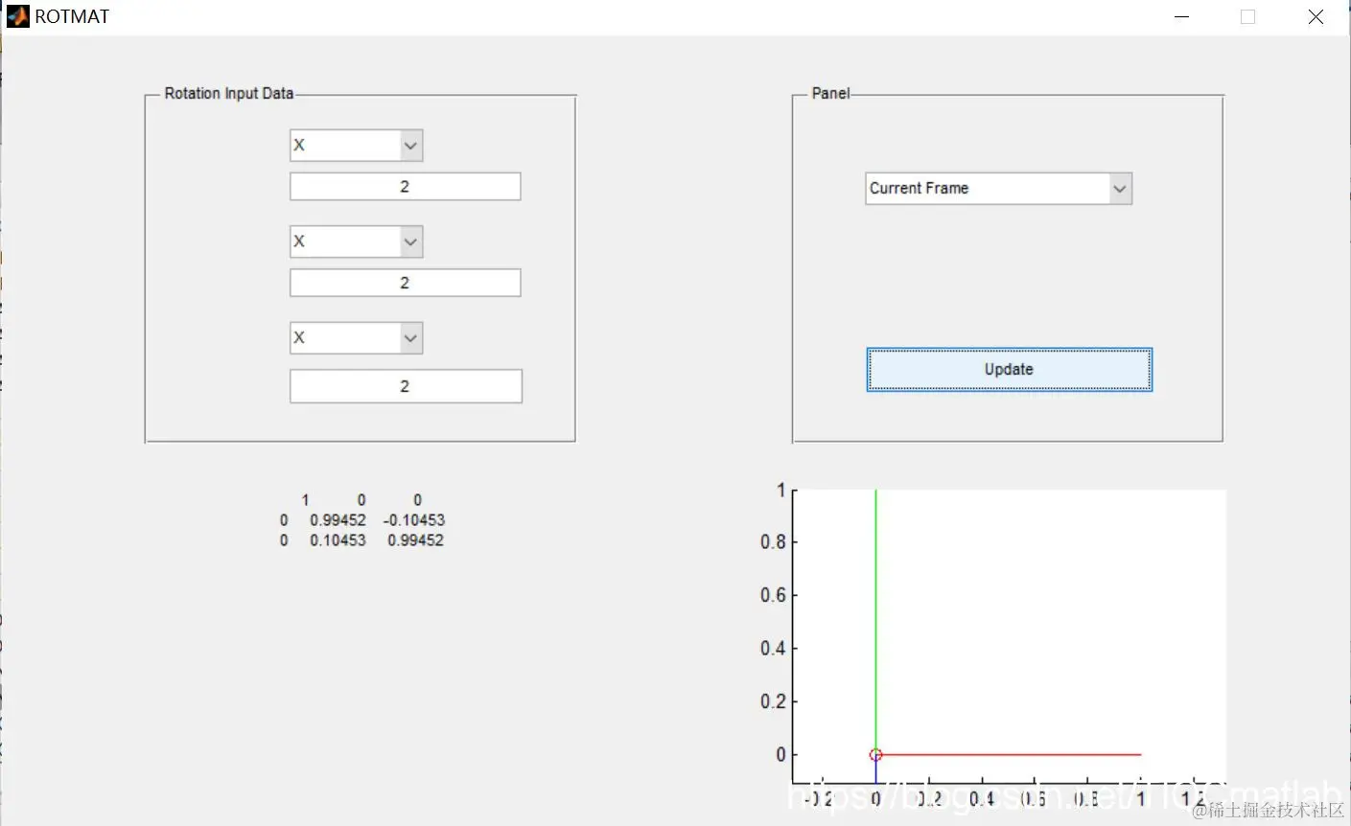
Task: Click the 0.10453 value in the matrix's third row
Action: [x=338, y=540]
